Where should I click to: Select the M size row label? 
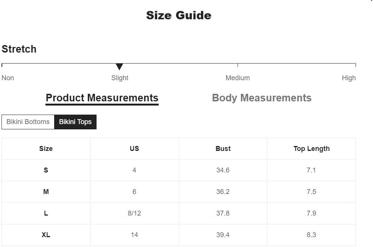[x=46, y=192]
